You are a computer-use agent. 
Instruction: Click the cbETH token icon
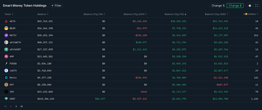click(6, 71)
